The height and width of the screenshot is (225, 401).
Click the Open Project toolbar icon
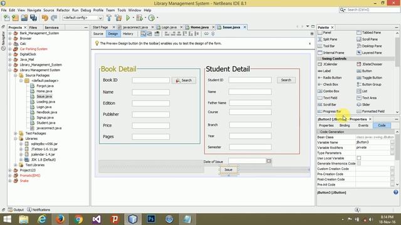[24, 18]
